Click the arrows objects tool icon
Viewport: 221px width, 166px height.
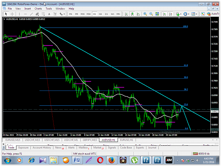[61, 14]
